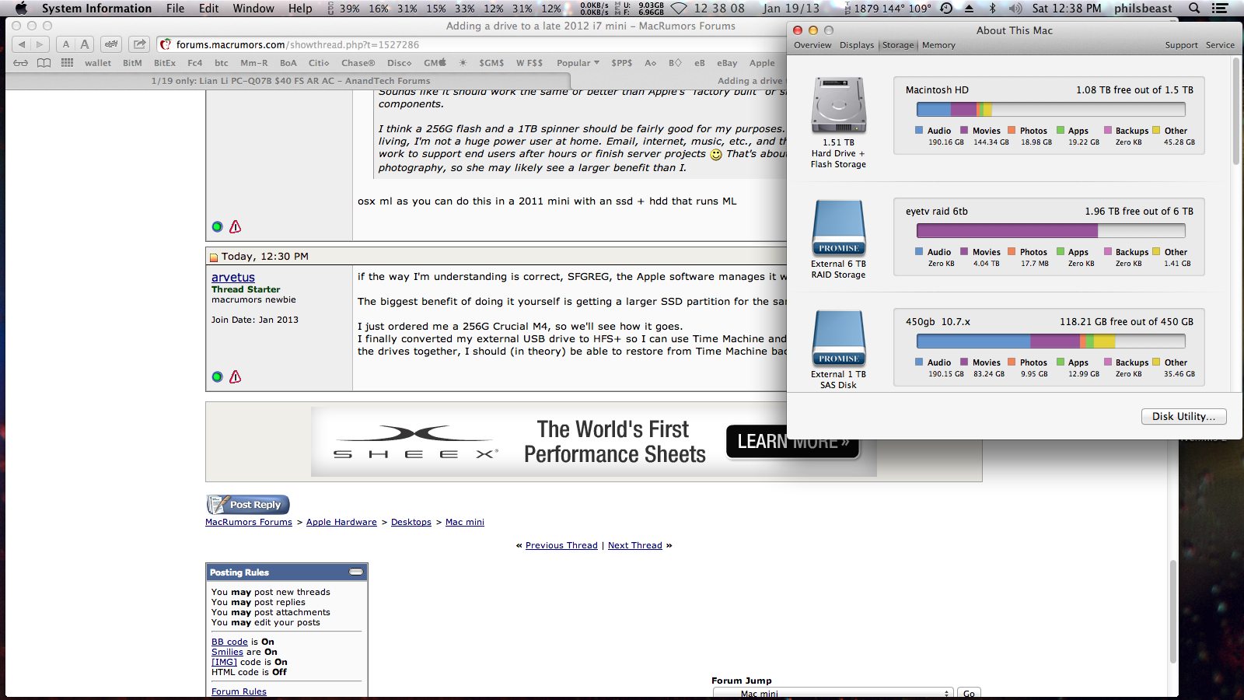Open Desktops breadcrumb link
Screen dimensions: 1244x700
tap(411, 523)
